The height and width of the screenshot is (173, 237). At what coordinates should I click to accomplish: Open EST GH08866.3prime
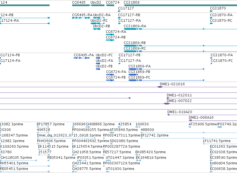click(x=100, y=124)
